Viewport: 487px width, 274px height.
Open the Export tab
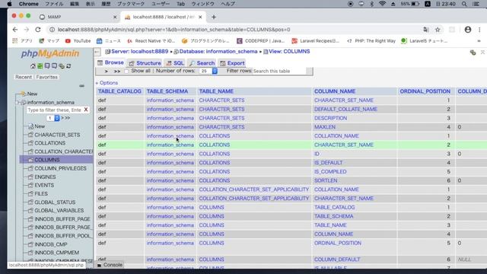(232, 63)
